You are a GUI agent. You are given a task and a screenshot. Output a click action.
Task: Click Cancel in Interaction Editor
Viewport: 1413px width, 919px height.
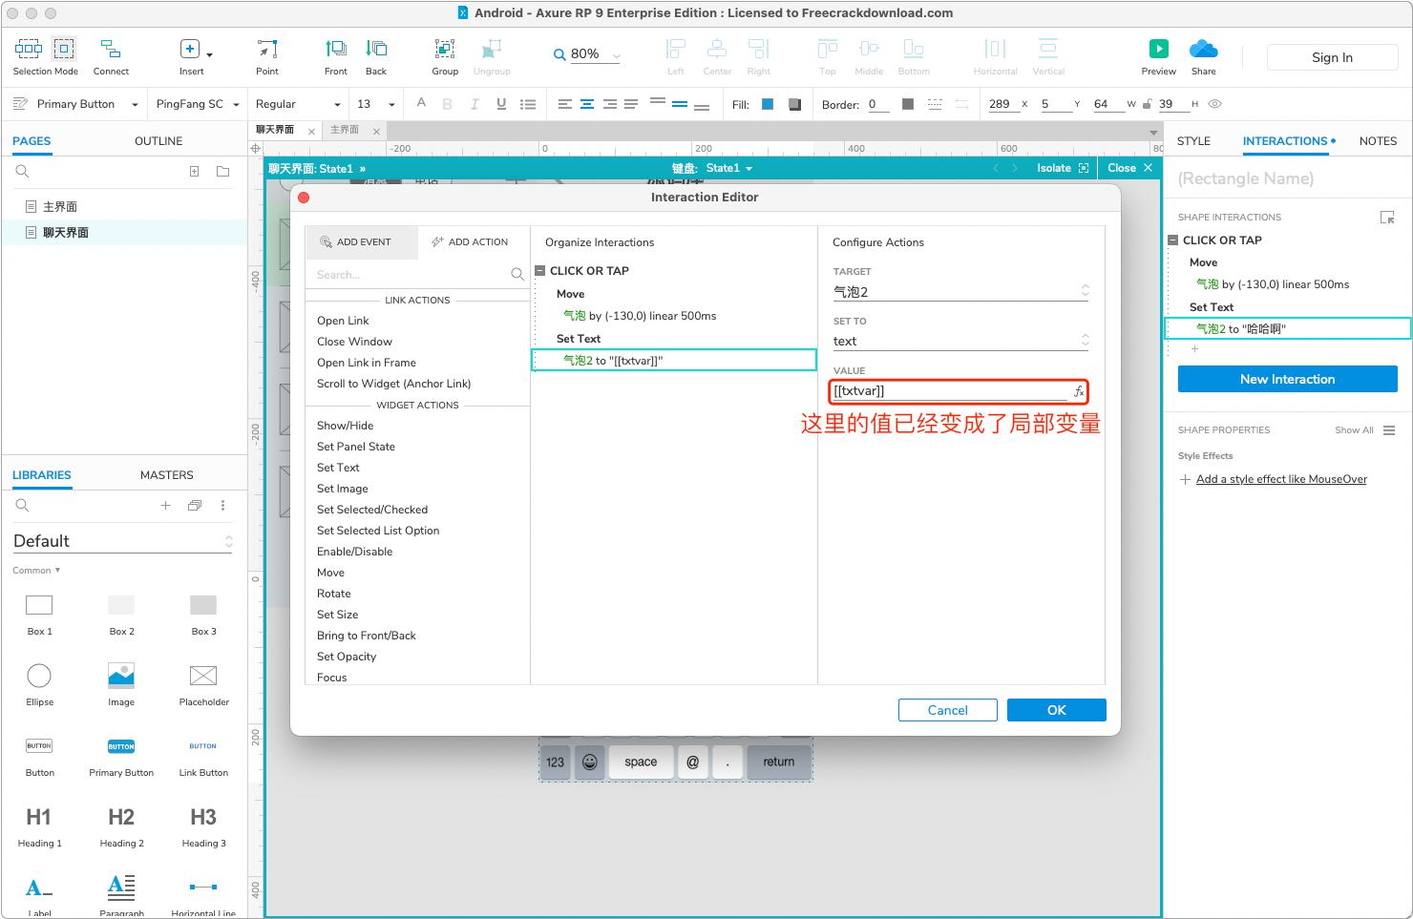point(948,710)
